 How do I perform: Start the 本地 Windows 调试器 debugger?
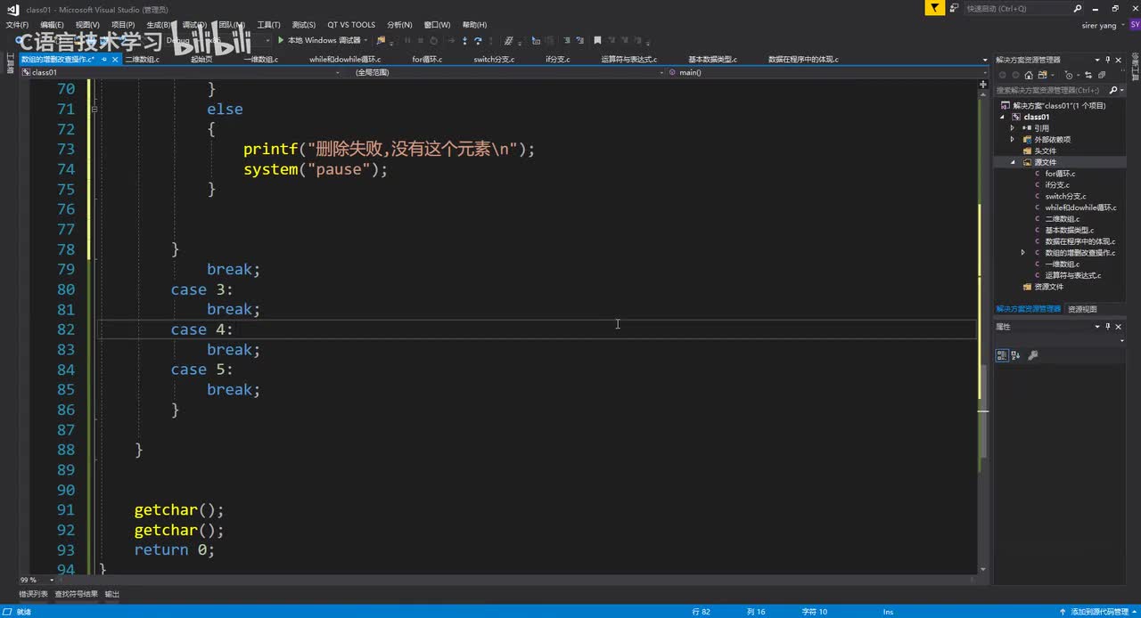318,40
